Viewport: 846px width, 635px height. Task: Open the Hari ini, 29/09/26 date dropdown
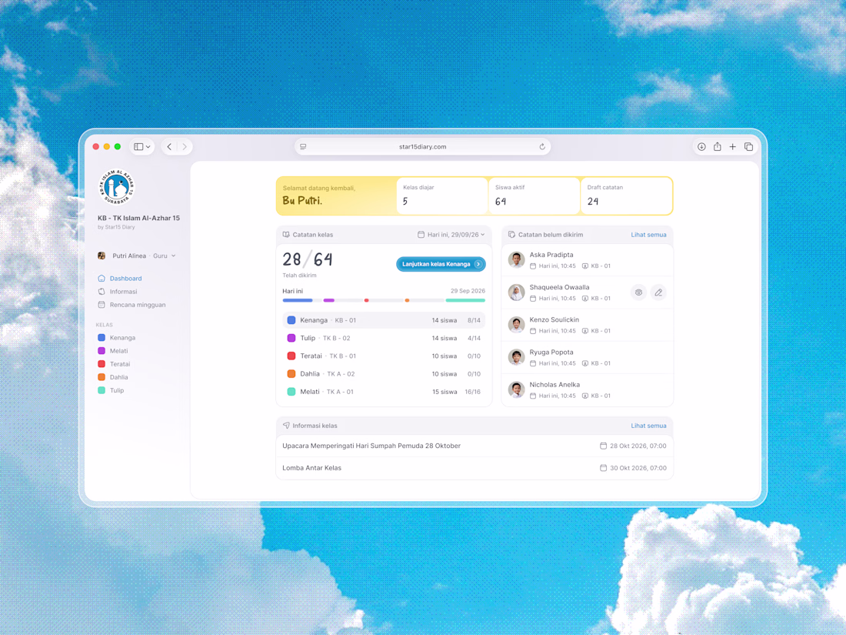(451, 235)
